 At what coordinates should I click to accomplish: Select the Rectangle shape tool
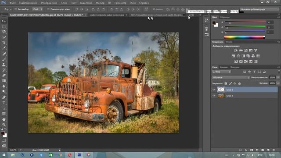pos(4,114)
